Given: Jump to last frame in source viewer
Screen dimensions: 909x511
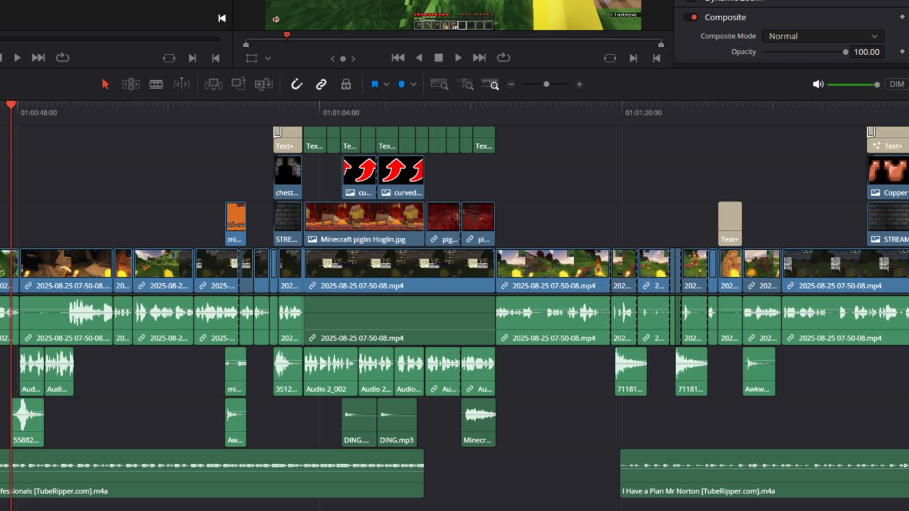Looking at the screenshot, I should tap(39, 57).
